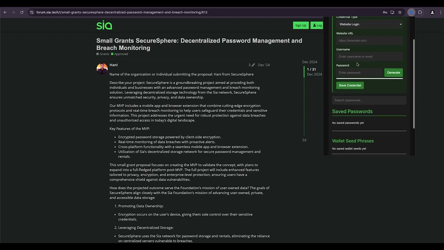Focus the Website URL field
This screenshot has width=444, height=250.
click(369, 41)
